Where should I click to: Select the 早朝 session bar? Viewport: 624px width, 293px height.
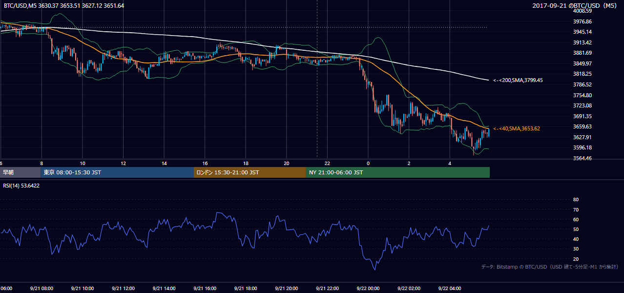(x=20, y=172)
